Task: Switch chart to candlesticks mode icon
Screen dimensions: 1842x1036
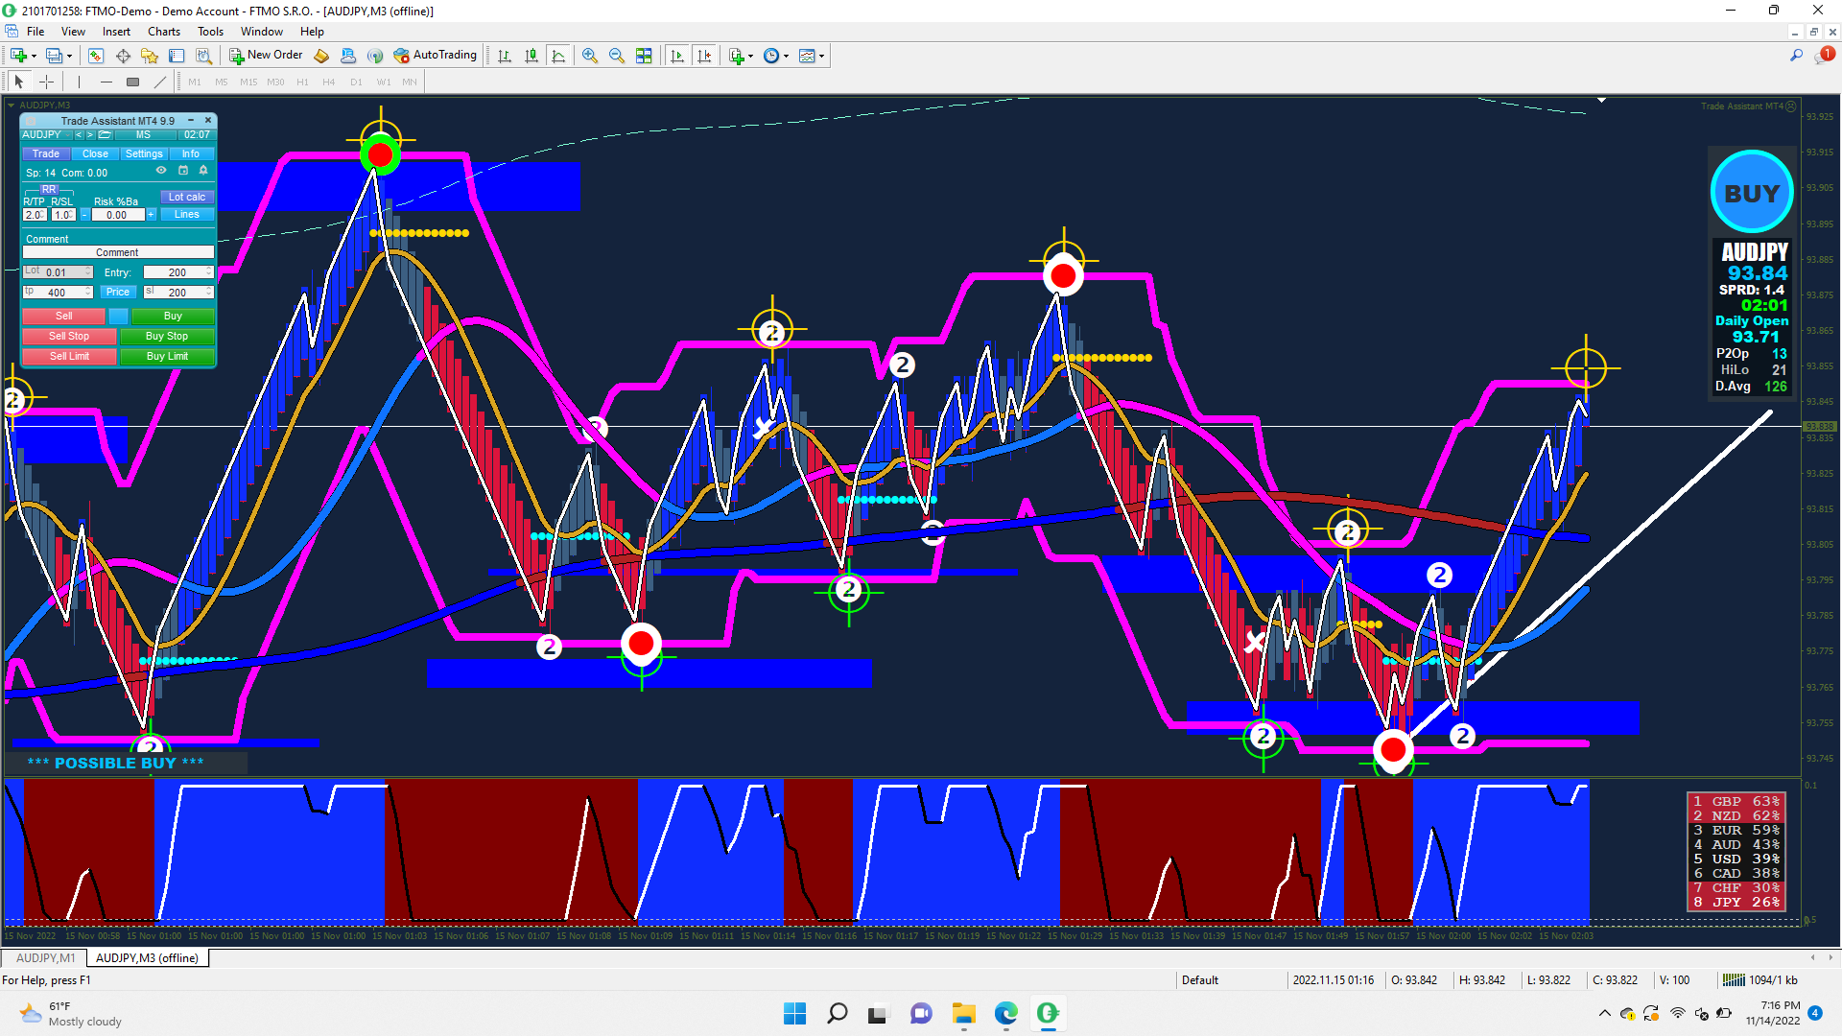Action: (531, 56)
